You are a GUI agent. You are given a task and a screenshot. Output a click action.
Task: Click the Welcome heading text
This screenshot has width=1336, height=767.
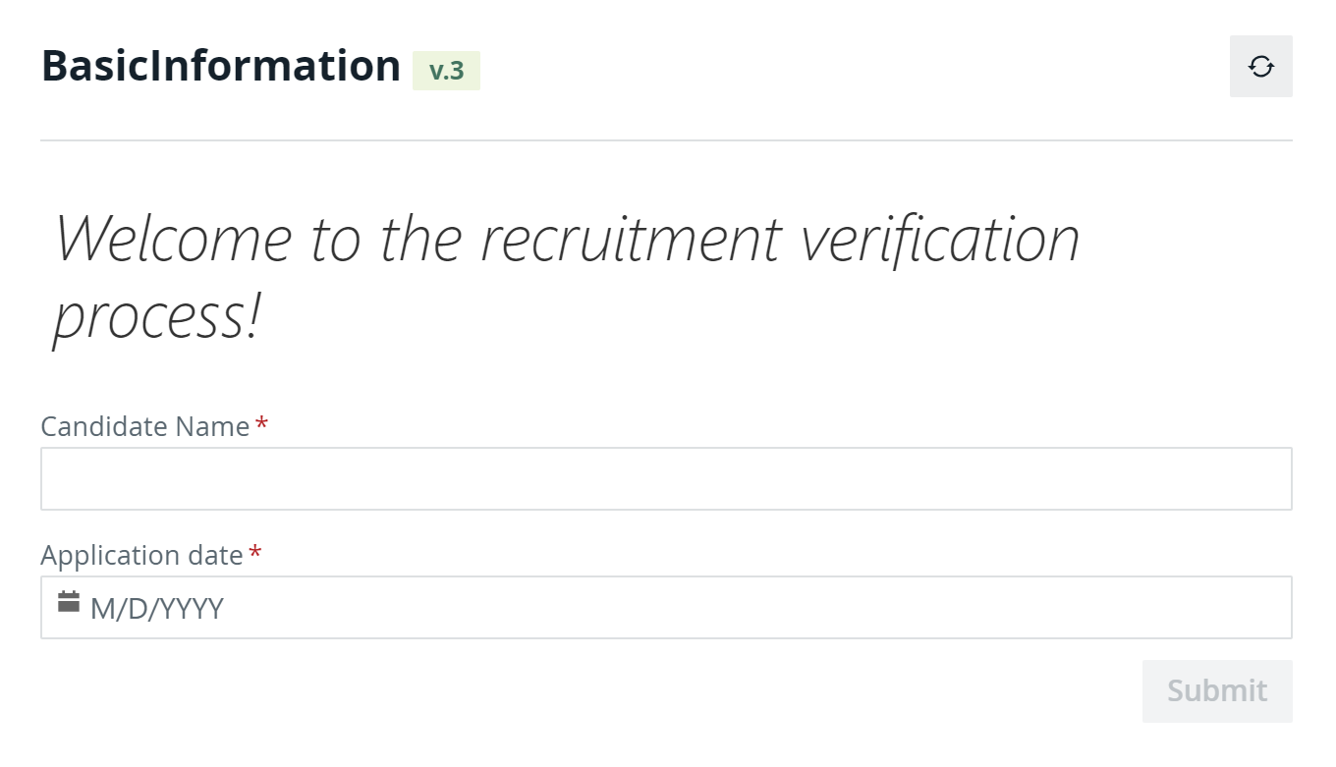[x=566, y=277]
